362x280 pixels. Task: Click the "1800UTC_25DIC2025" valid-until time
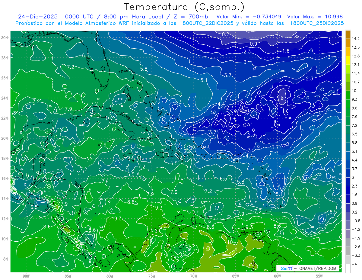[317, 23]
